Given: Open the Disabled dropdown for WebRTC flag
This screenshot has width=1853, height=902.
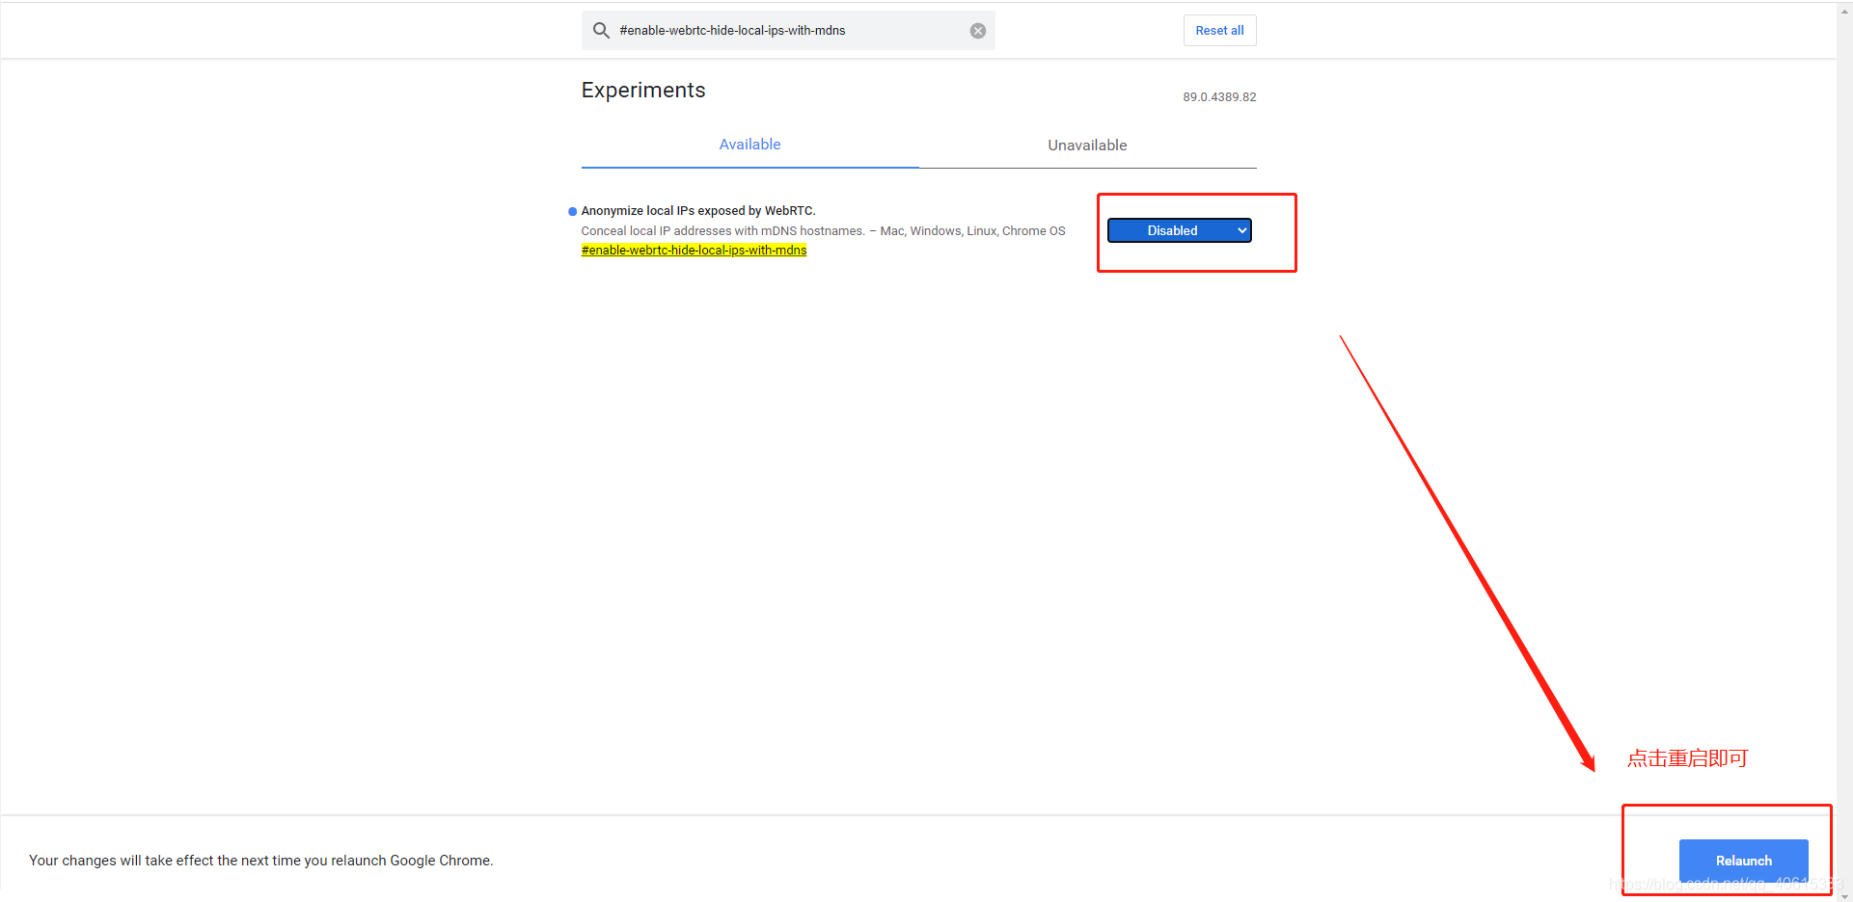Looking at the screenshot, I should 1179,230.
